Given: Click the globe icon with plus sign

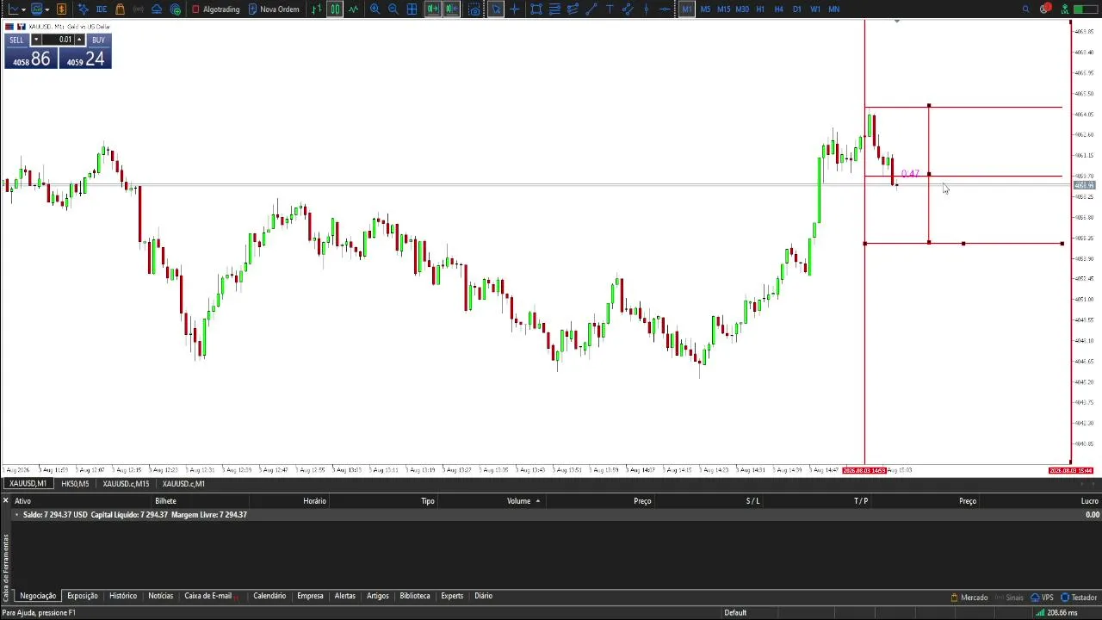Looking at the screenshot, I should [176, 9].
